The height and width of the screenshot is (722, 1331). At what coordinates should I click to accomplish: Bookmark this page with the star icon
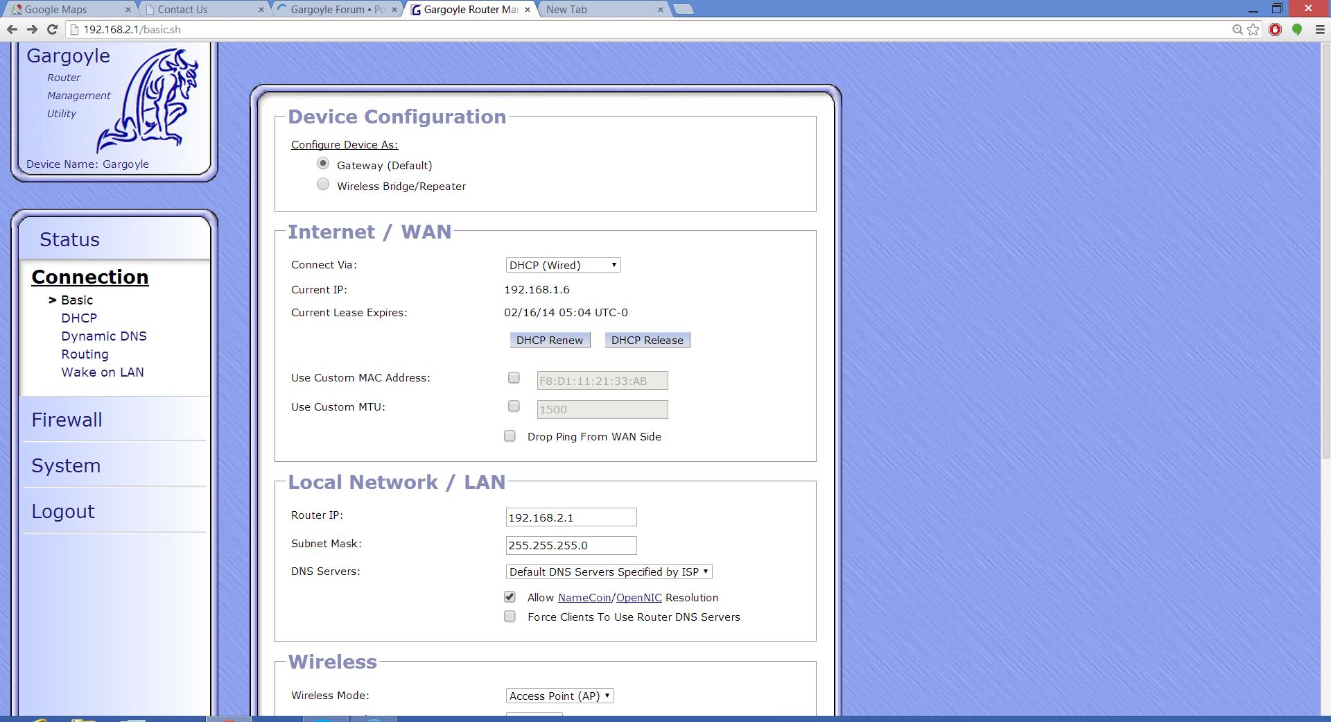click(x=1253, y=29)
